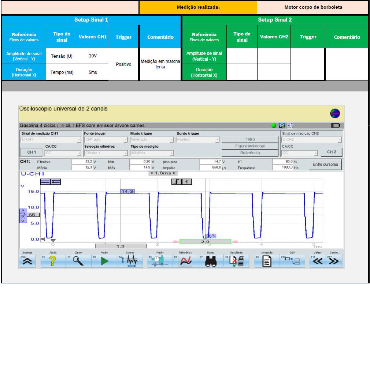
Task: Toggle the trigger edge indicator above the graph
Action: pyautogui.click(x=177, y=182)
